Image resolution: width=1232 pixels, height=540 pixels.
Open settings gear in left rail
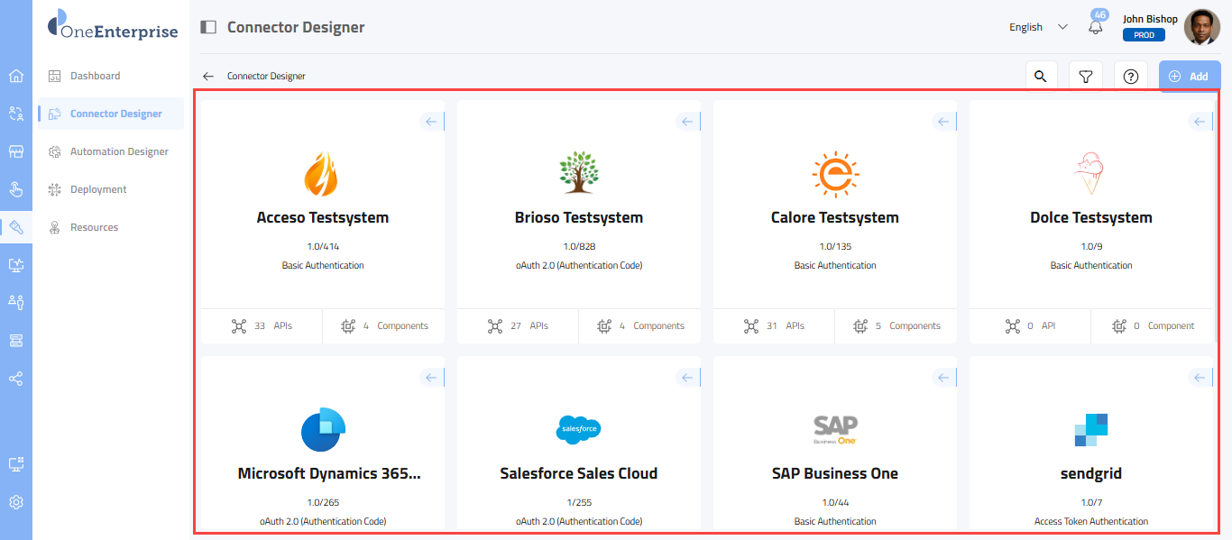[16, 502]
